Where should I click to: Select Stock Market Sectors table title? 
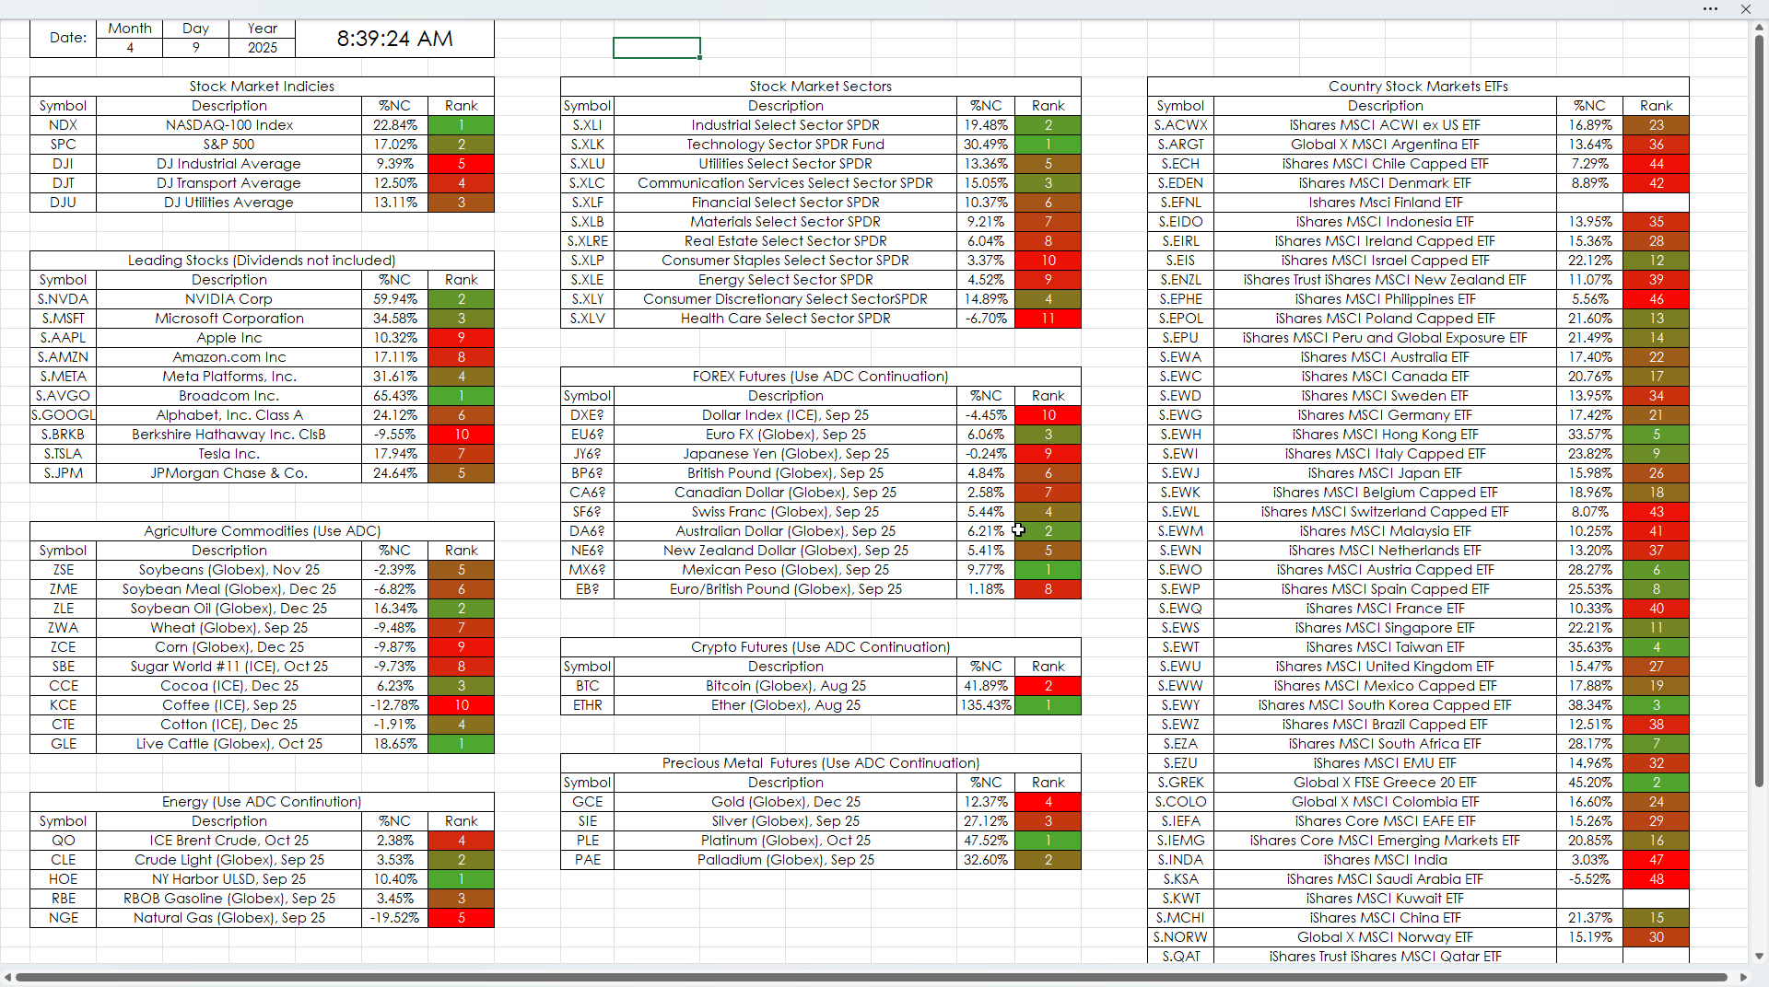click(x=820, y=87)
